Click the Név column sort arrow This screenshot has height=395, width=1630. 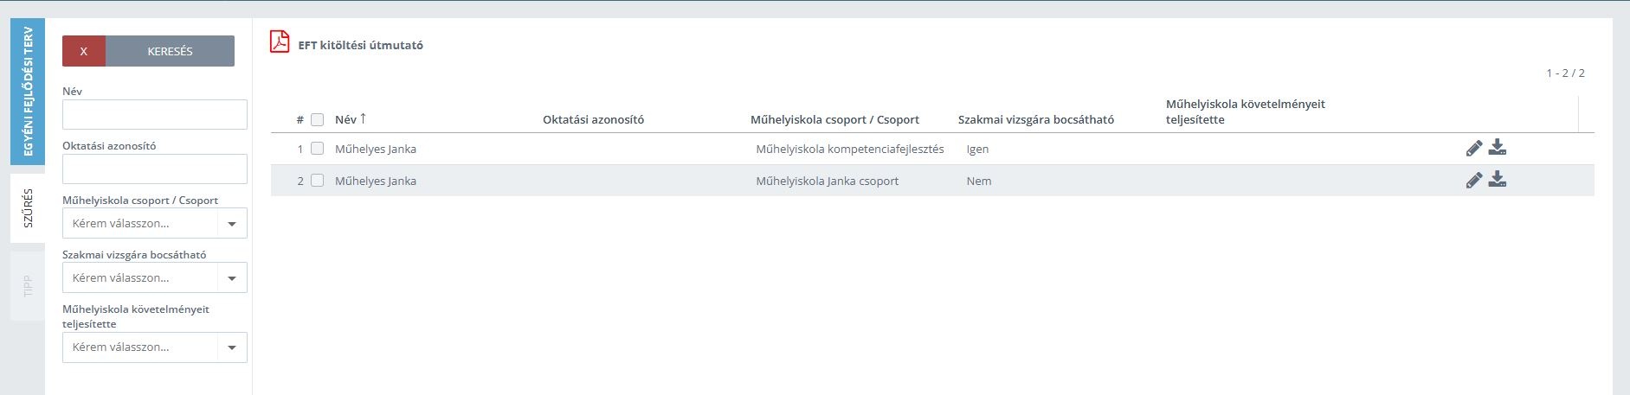point(364,118)
